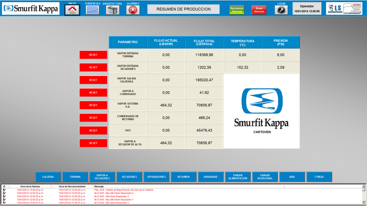Reset the Vapor Sistema V.A. totalizer

coord(93,105)
